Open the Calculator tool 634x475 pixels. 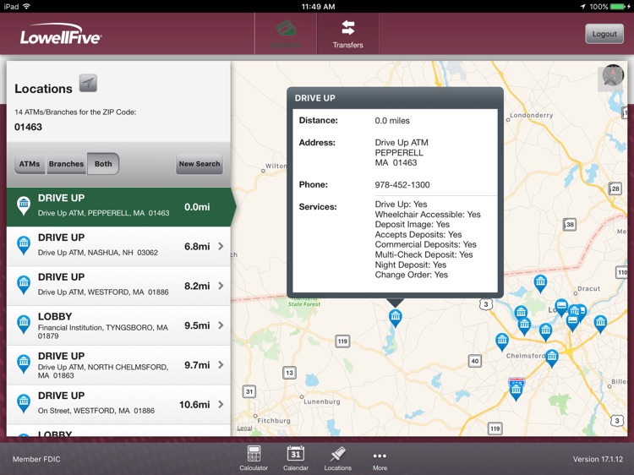tap(254, 458)
